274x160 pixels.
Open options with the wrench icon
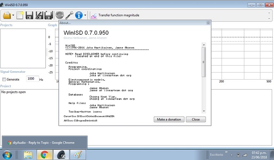pos(70,15)
